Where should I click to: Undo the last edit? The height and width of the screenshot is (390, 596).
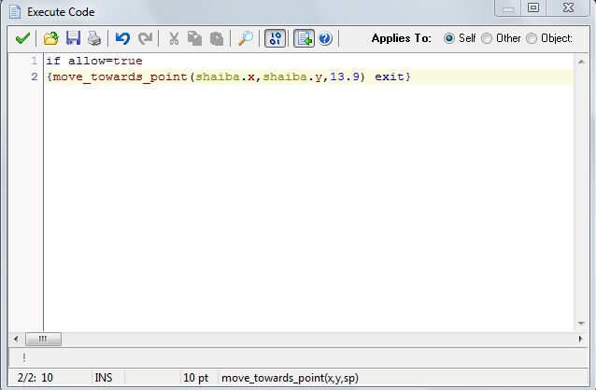(x=122, y=38)
